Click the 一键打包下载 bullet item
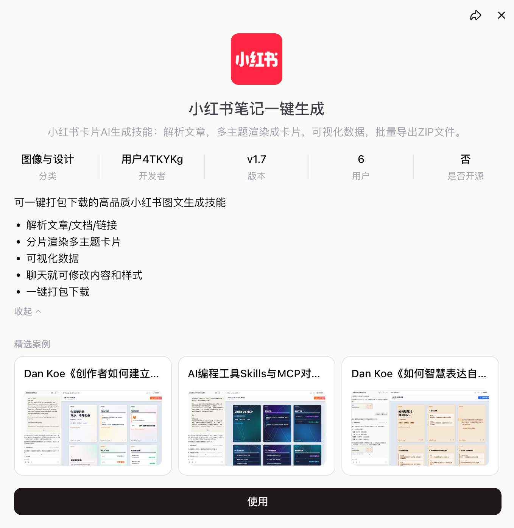514x528 pixels. point(58,292)
